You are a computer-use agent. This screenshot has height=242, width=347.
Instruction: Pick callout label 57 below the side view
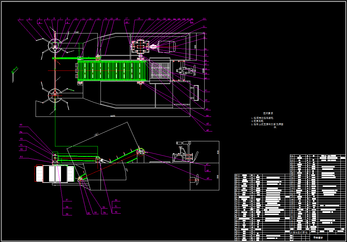coord(67,200)
